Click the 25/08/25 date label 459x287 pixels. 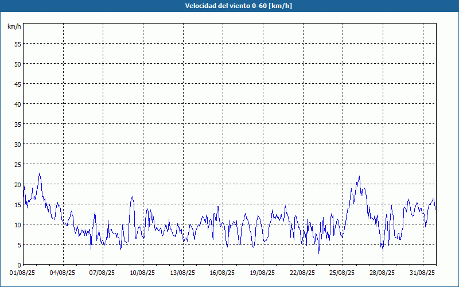point(342,273)
